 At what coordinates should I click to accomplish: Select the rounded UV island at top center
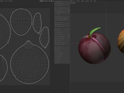(21, 22)
